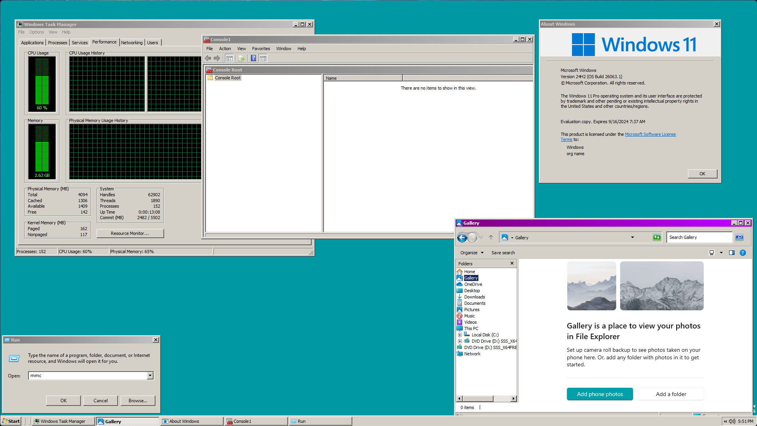Switch to the Networking tab in Task Manager
Screen dimensions: 757x426
click(x=132, y=43)
